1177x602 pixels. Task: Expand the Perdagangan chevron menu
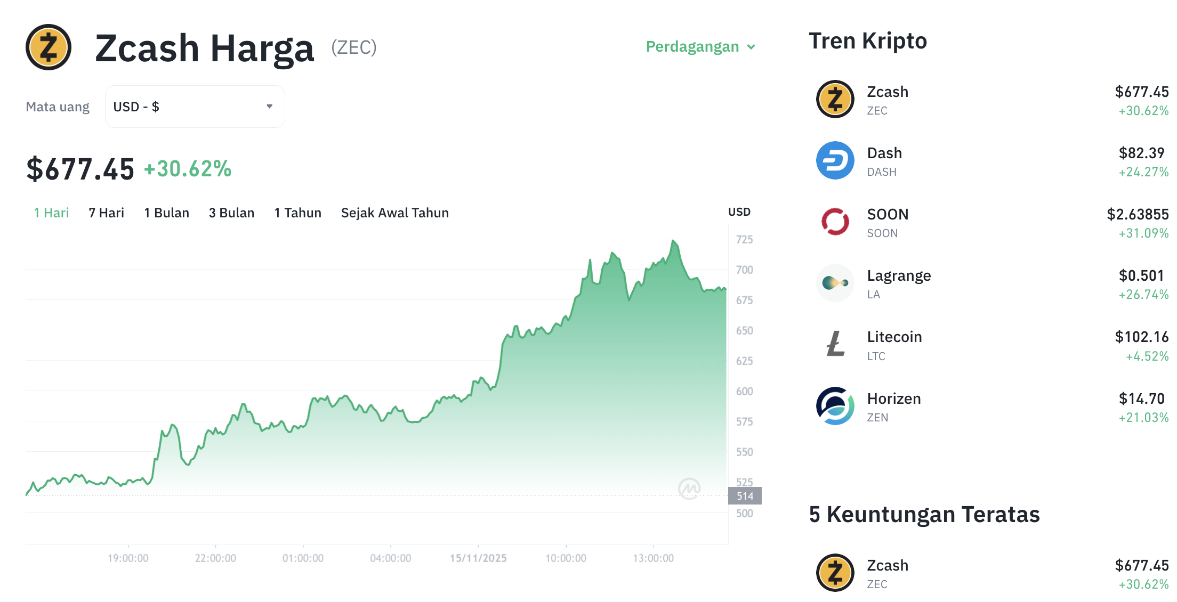tap(752, 47)
